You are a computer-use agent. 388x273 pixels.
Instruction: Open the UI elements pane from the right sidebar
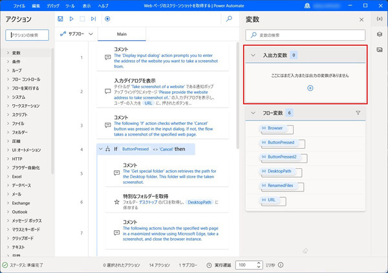point(379,34)
